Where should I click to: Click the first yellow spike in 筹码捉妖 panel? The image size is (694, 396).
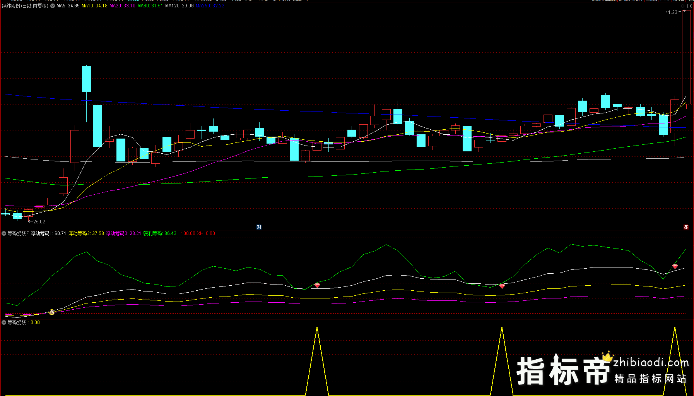click(x=317, y=361)
